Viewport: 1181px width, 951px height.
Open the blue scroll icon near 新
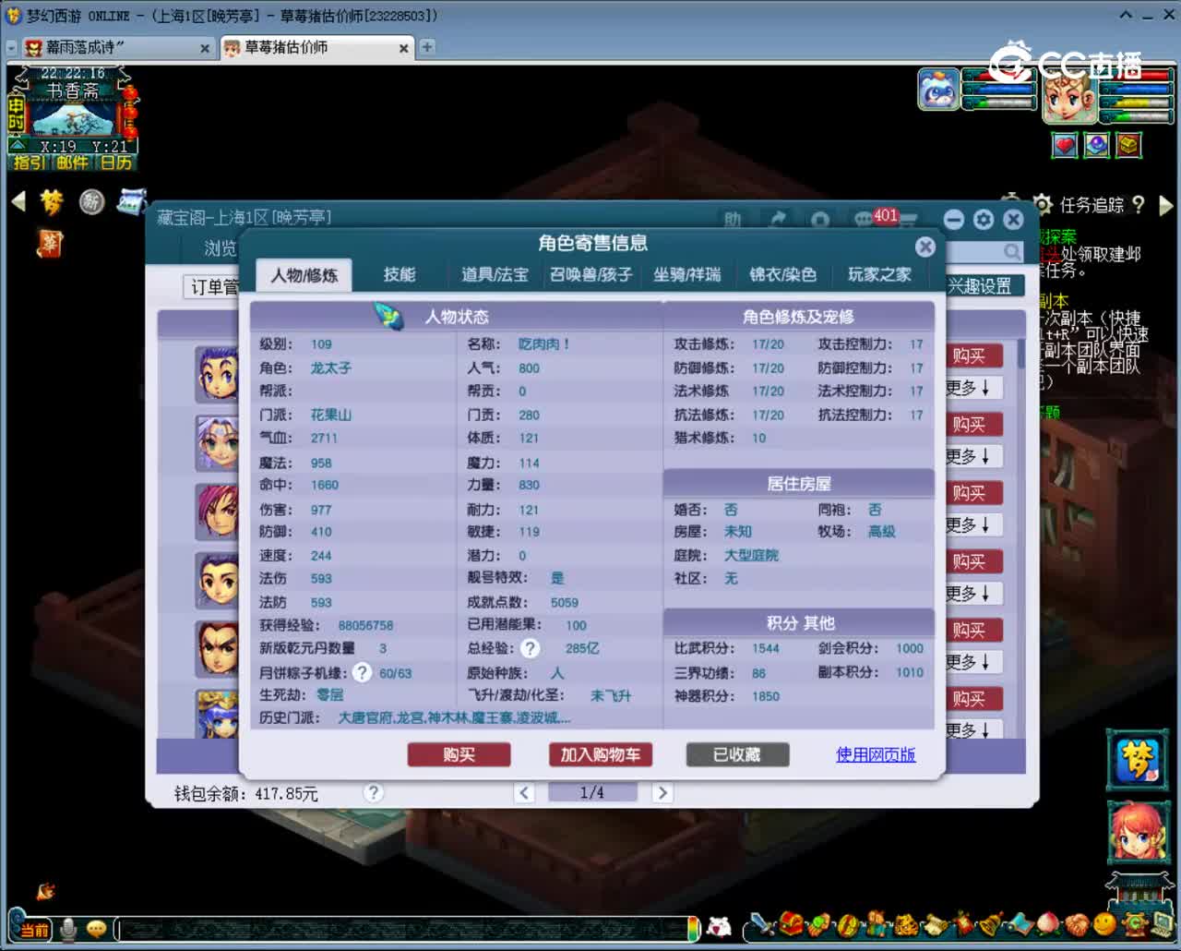[x=132, y=201]
